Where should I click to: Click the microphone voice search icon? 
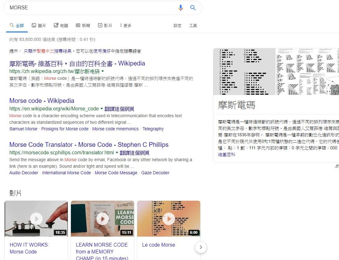pos(180,8)
